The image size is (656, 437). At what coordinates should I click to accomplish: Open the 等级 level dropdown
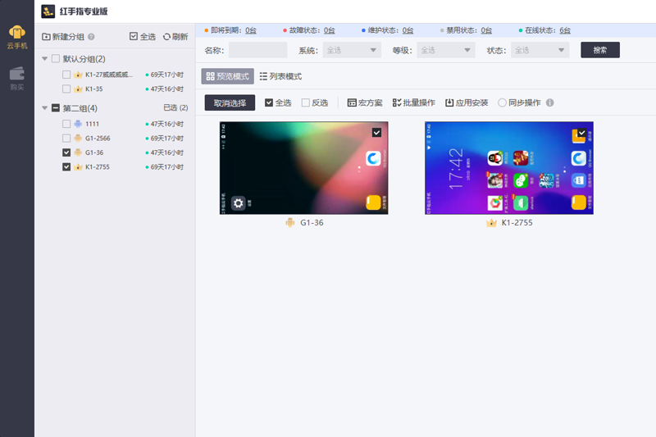click(x=446, y=50)
